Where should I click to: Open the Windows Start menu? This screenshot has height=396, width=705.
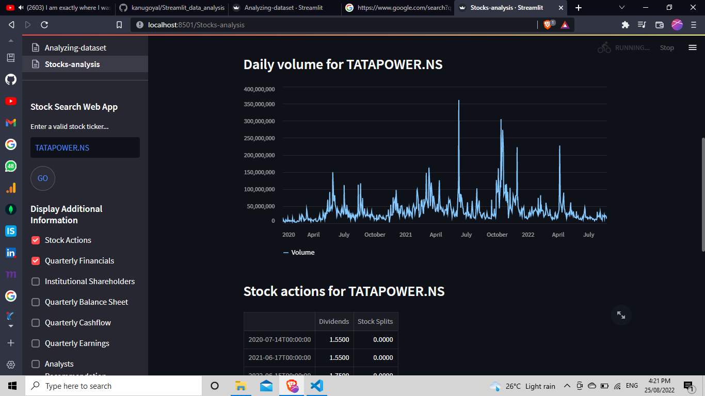(x=12, y=386)
